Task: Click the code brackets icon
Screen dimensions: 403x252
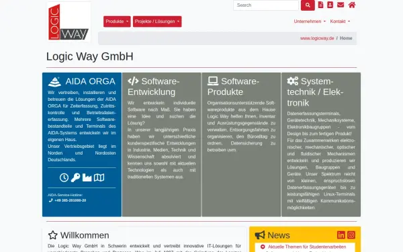Action: pos(133,81)
